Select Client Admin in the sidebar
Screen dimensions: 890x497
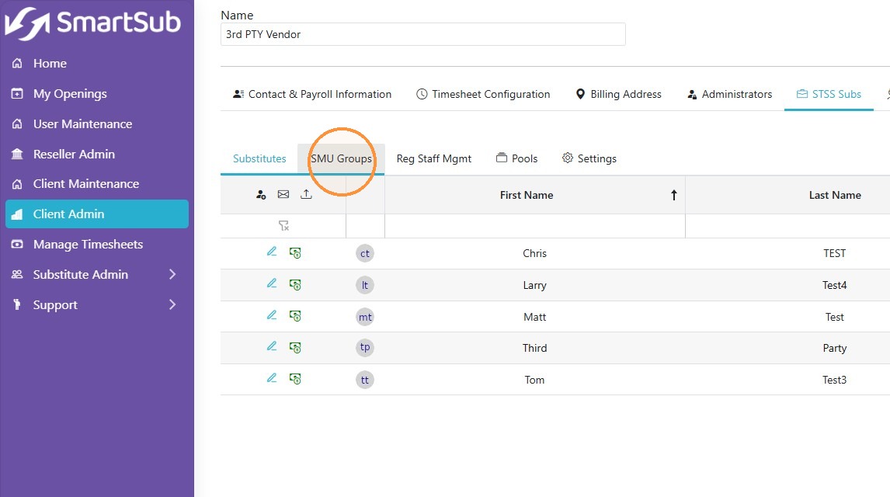pos(96,214)
